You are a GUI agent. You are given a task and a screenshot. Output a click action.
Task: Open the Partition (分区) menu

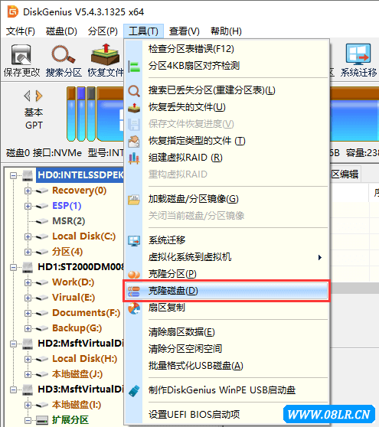(x=103, y=31)
